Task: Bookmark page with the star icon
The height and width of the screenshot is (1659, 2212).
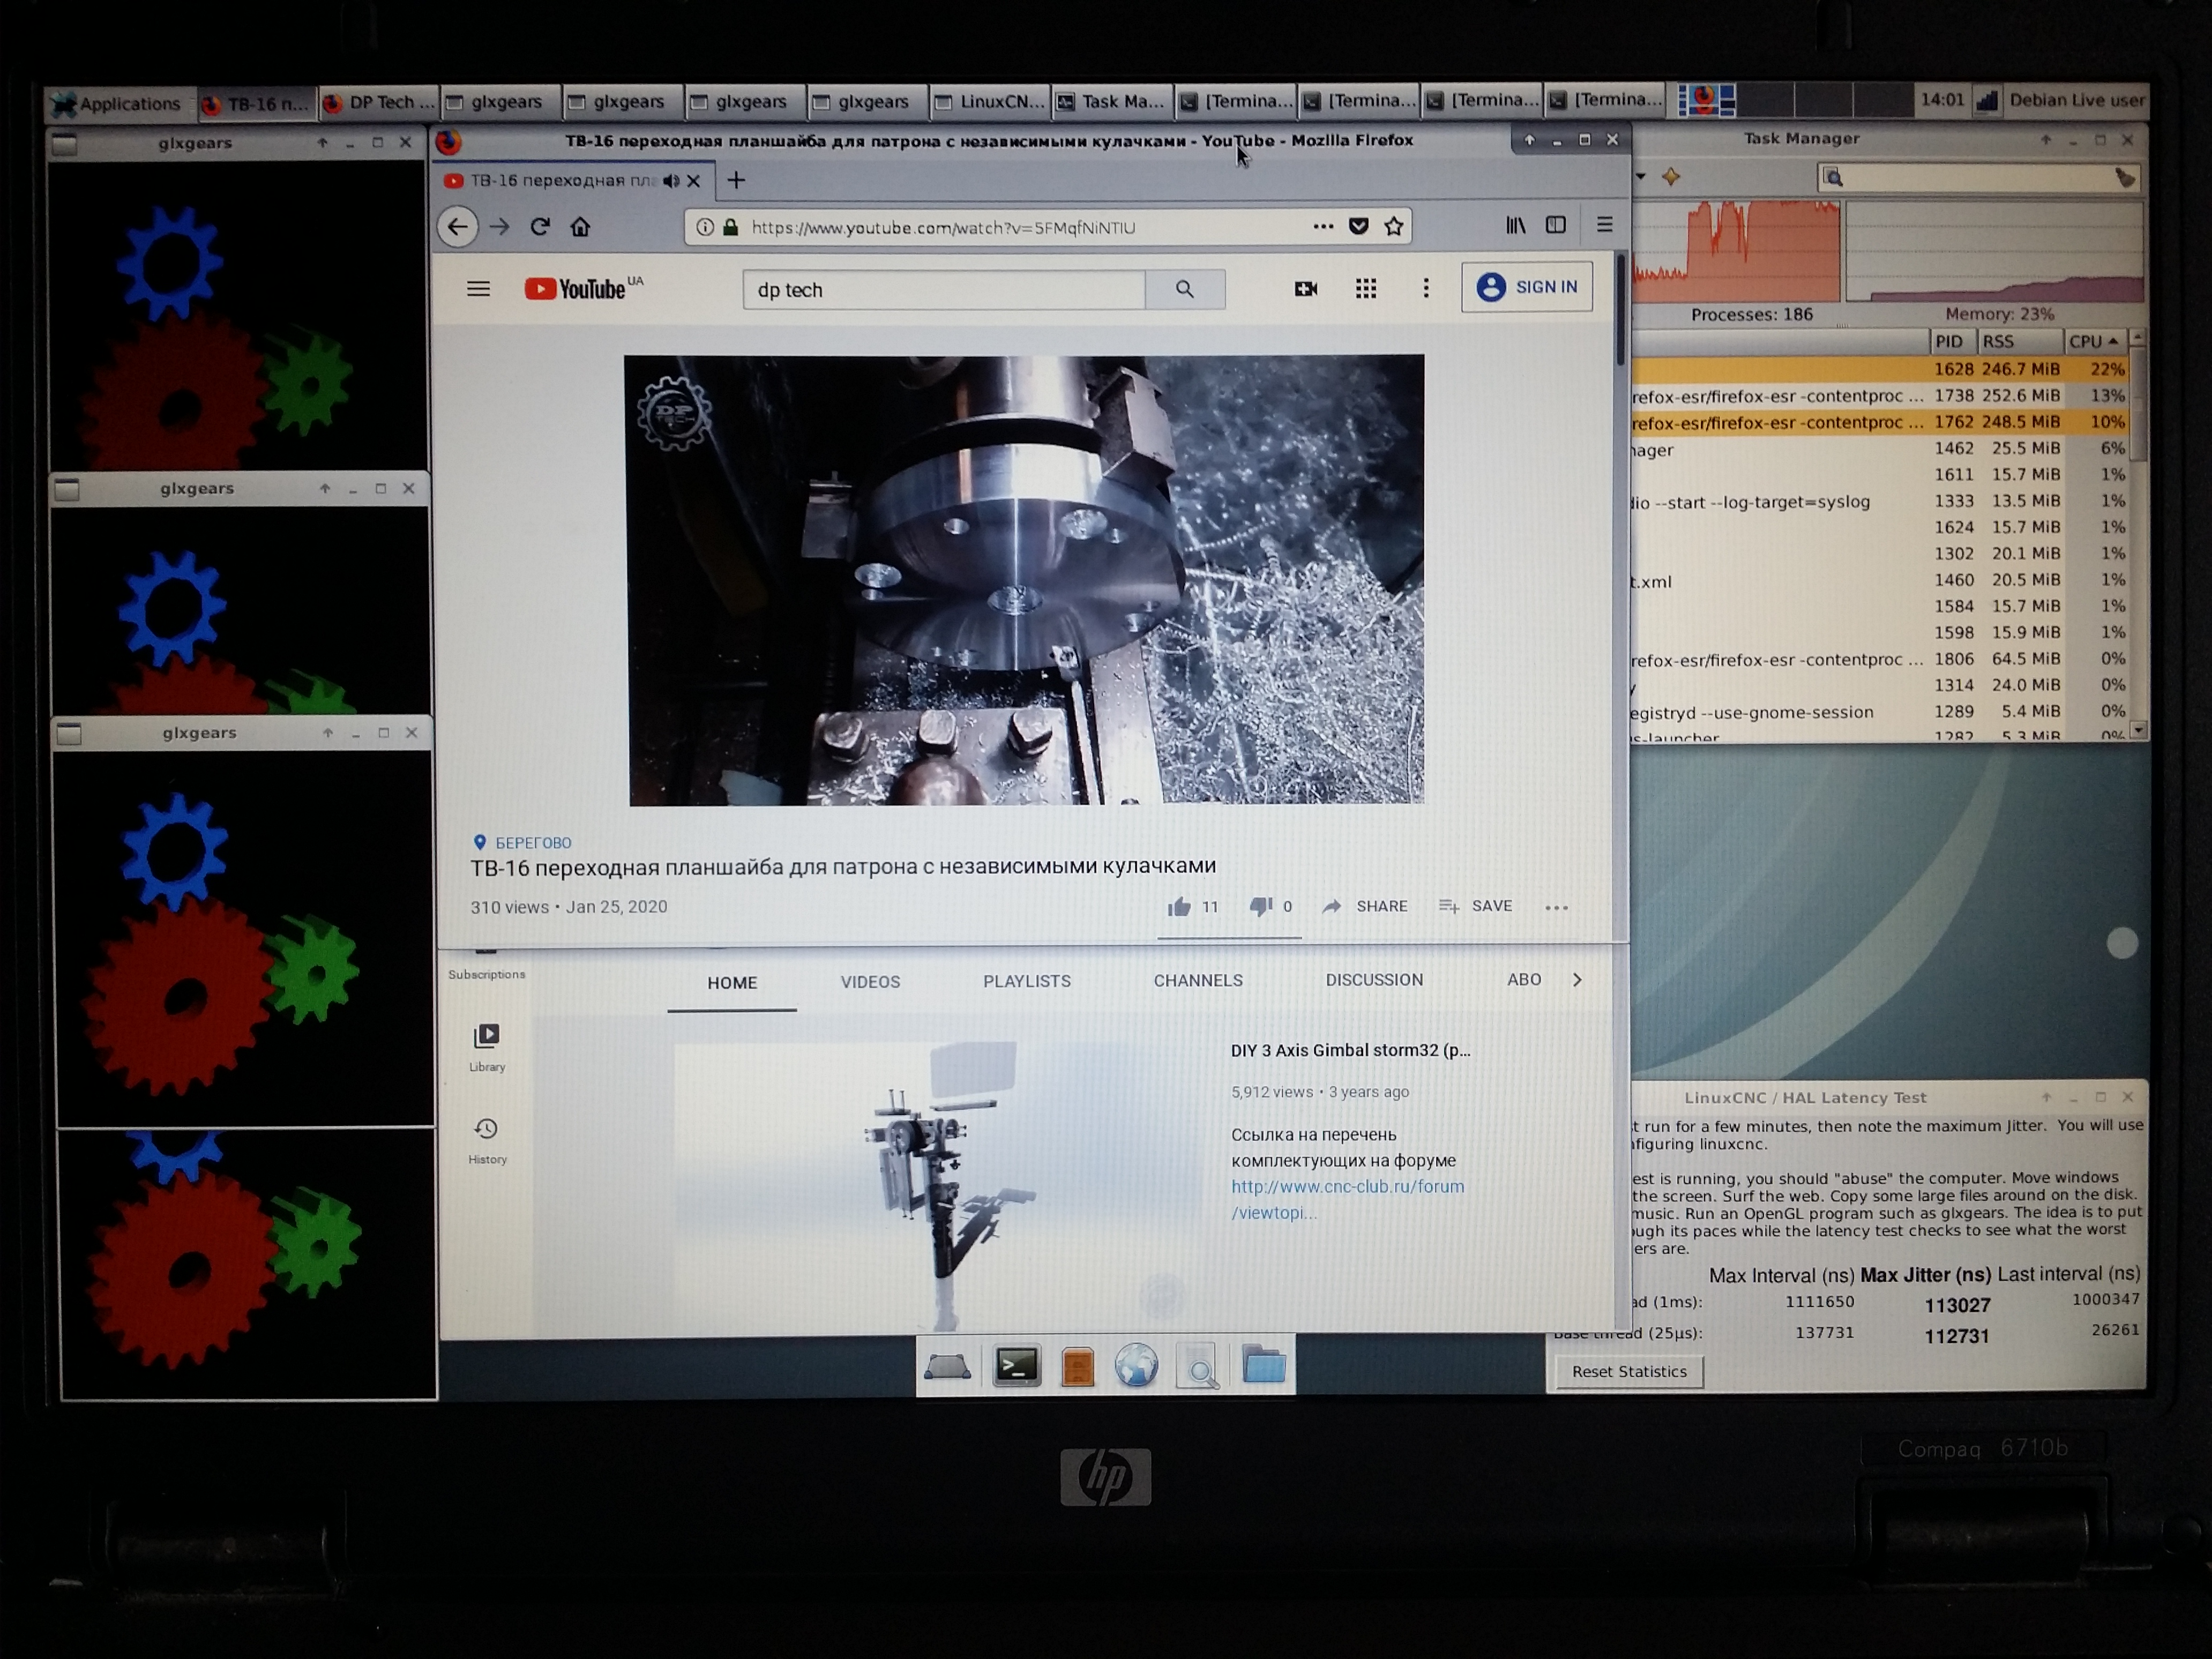Action: 1394,227
